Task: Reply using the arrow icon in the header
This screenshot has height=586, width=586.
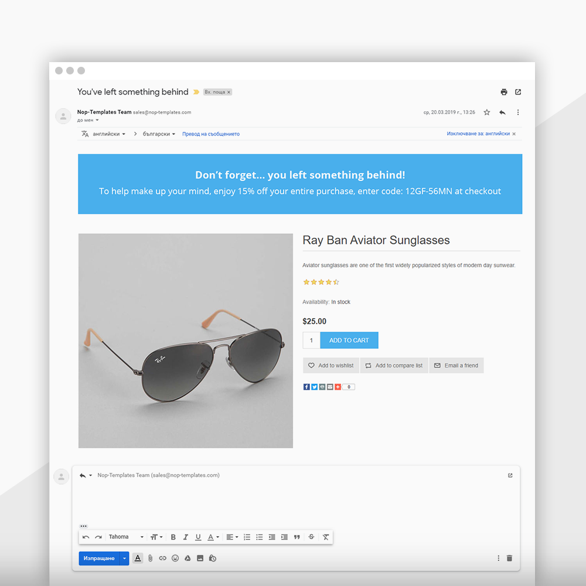Action: click(502, 112)
